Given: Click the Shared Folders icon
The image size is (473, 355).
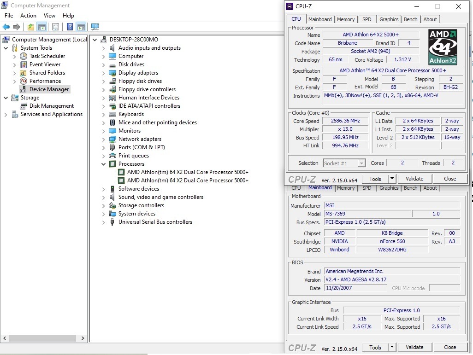Looking at the screenshot, I should [23, 73].
